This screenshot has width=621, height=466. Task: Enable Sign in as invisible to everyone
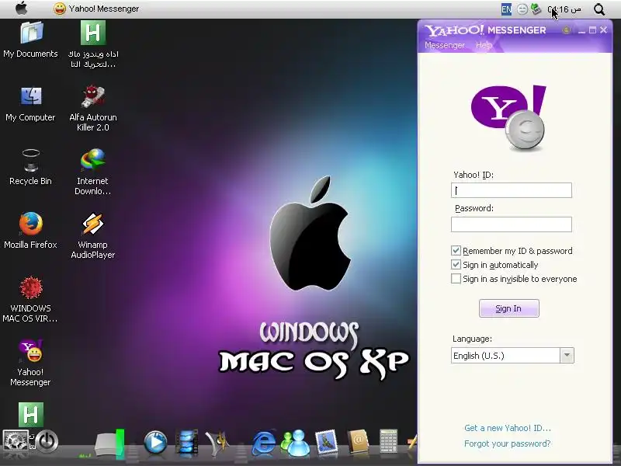(x=456, y=279)
